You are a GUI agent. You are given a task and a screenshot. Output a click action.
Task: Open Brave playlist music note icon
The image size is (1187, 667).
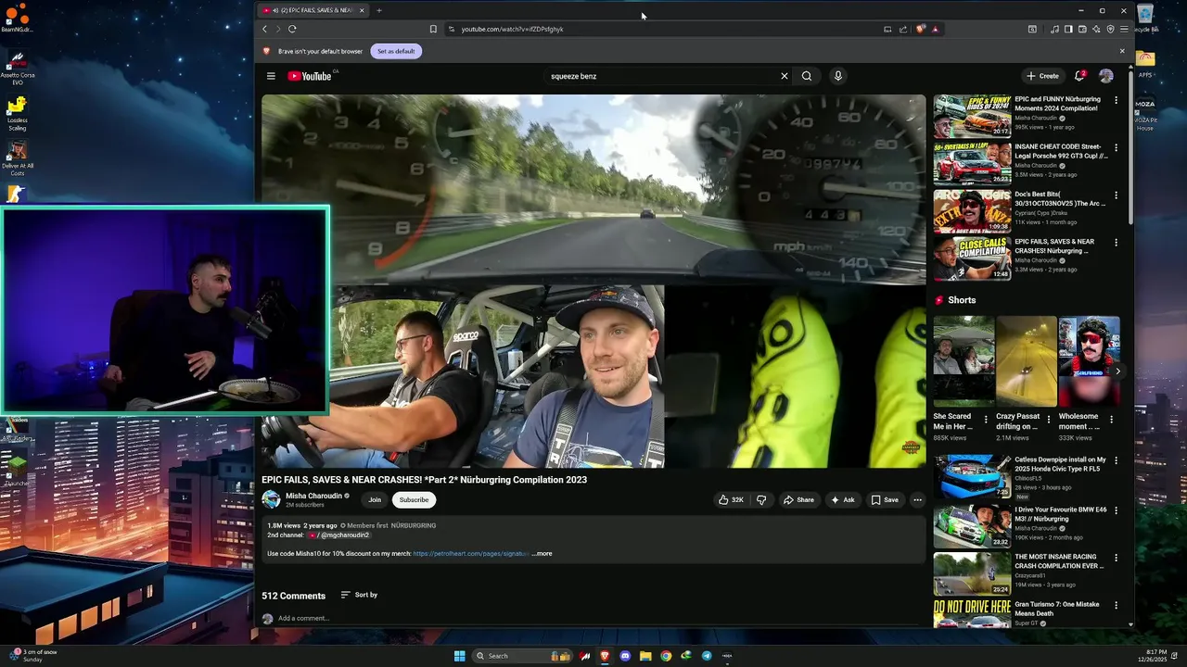(x=1054, y=29)
